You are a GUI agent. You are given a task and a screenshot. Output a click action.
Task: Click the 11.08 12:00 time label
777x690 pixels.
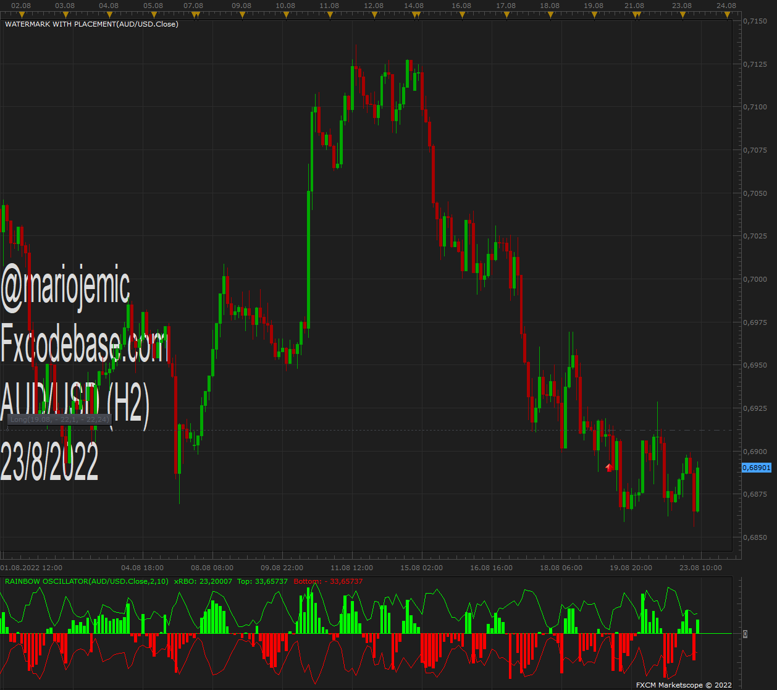coord(351,567)
